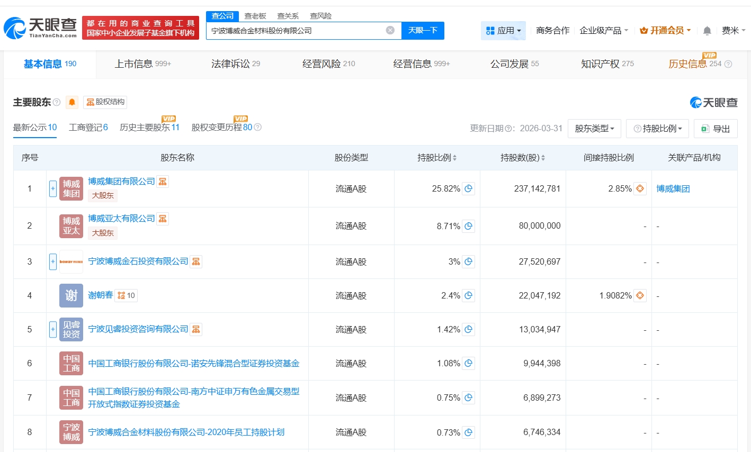Open 经营信息 tab
751x452 pixels.
coord(422,64)
